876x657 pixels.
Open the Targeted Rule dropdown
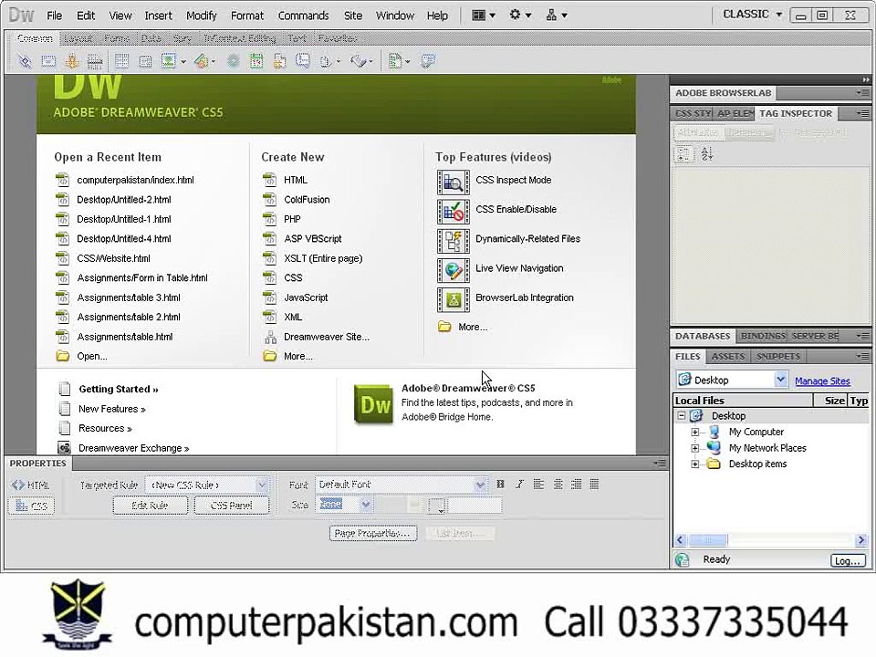click(x=262, y=485)
